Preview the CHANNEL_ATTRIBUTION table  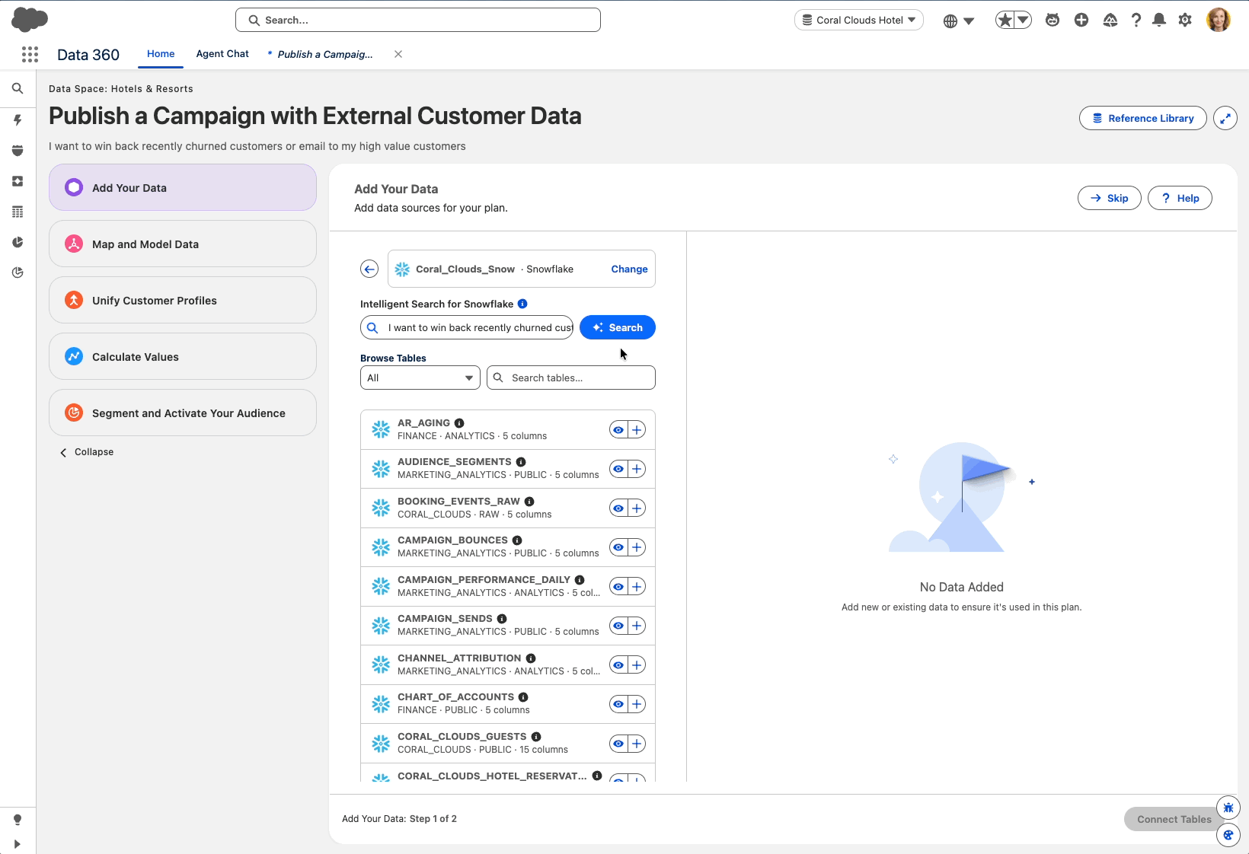618,665
